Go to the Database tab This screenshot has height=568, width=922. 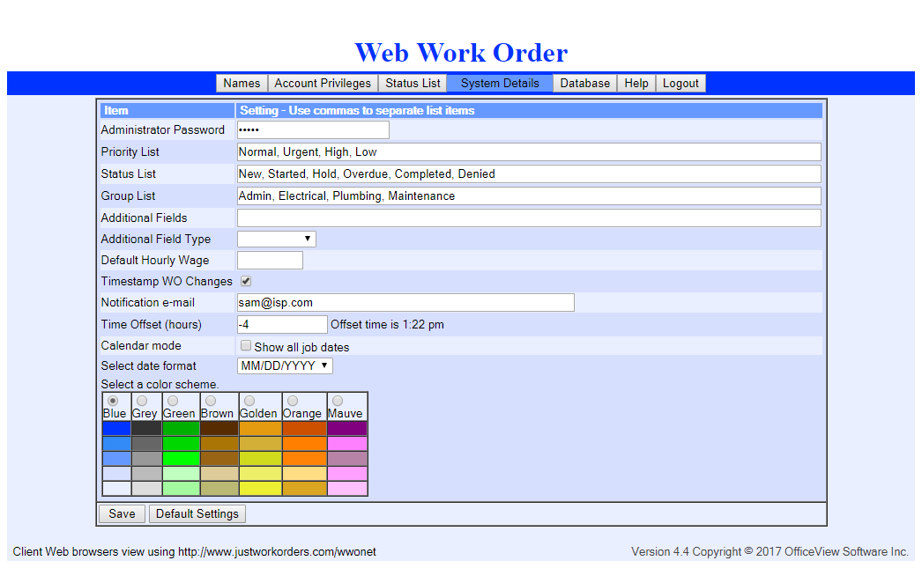point(585,84)
